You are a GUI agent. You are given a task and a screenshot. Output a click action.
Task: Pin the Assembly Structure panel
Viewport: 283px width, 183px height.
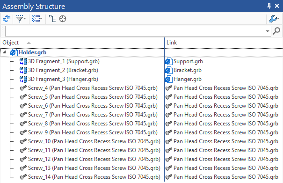tap(269, 6)
